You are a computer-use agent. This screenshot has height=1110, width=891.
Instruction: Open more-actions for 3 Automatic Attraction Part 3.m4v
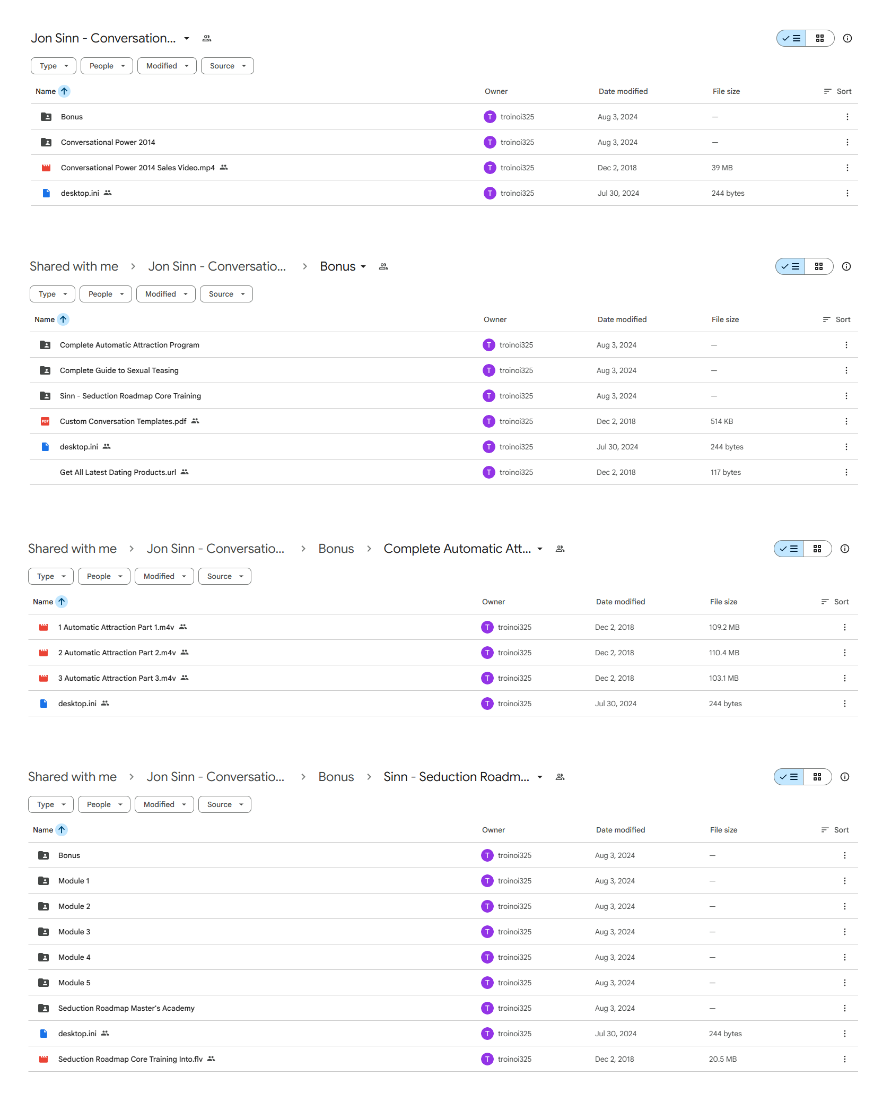(x=844, y=678)
